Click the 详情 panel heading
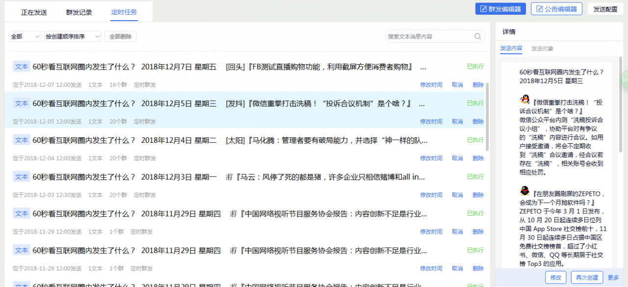628x287 pixels. click(x=509, y=32)
